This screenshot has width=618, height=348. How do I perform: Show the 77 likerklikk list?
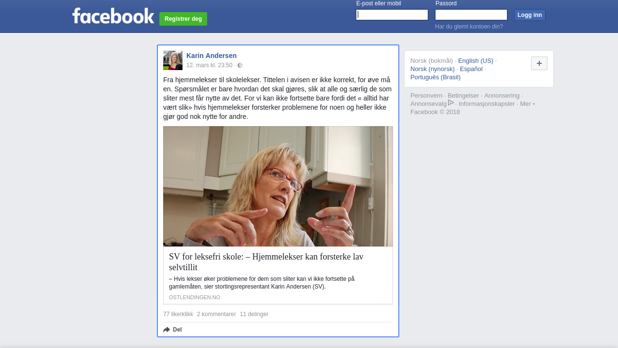178,314
